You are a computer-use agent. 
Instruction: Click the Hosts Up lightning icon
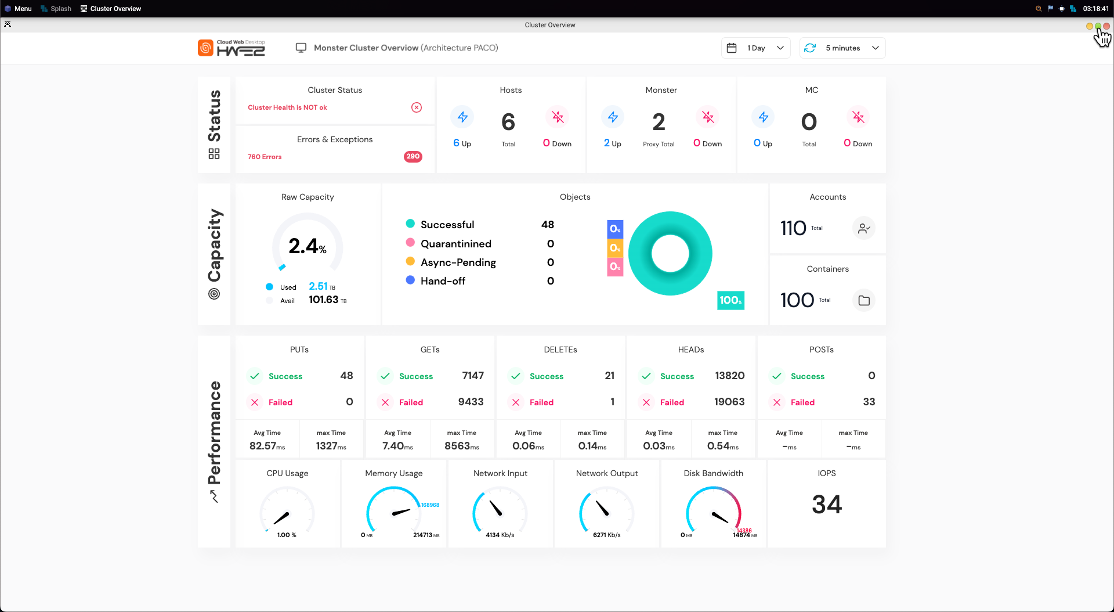(x=462, y=117)
